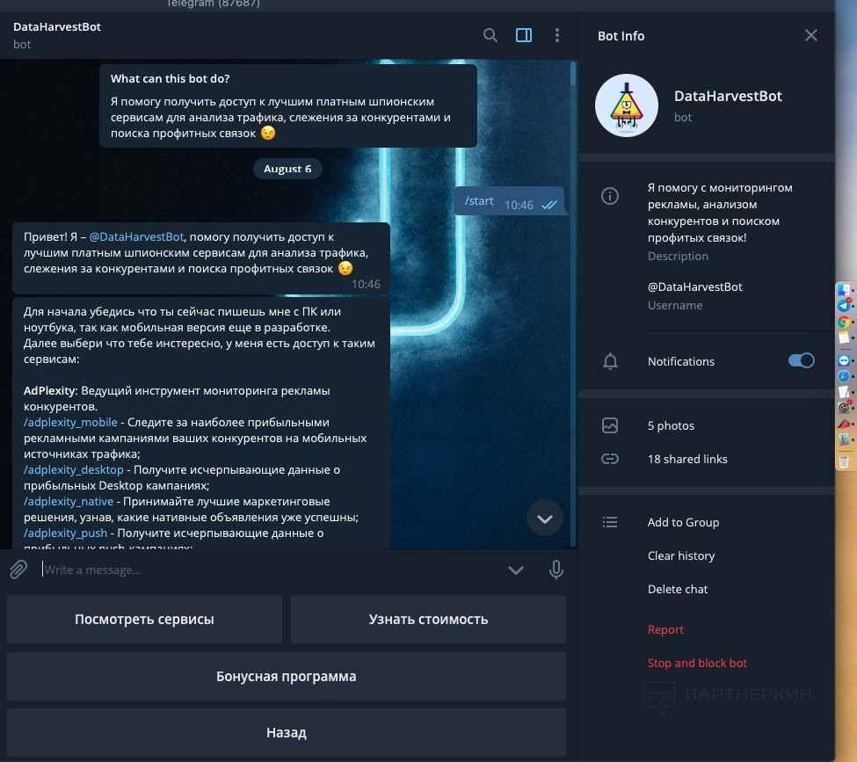Click the /adplexity_mobile command link
This screenshot has height=762, width=857.
click(70, 422)
